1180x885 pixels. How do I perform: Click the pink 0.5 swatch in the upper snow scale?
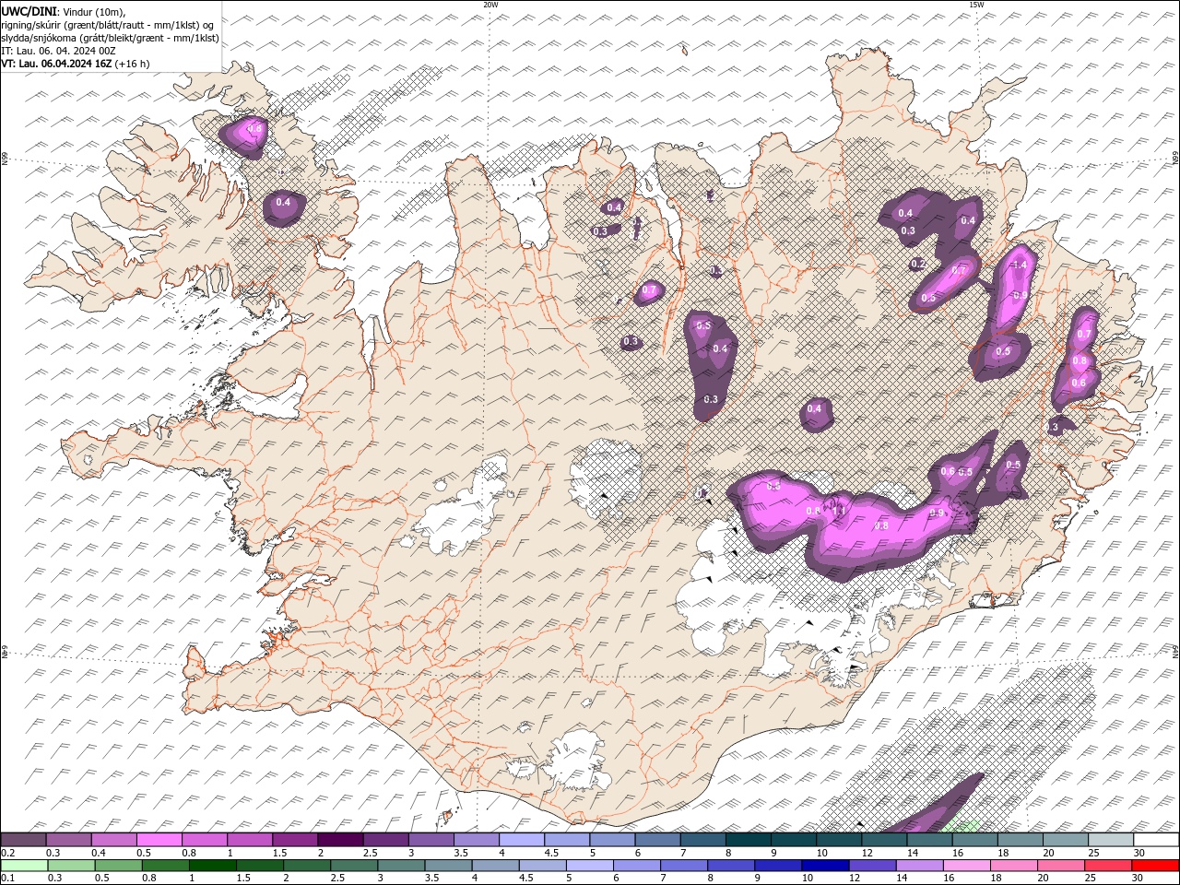pyautogui.click(x=159, y=840)
